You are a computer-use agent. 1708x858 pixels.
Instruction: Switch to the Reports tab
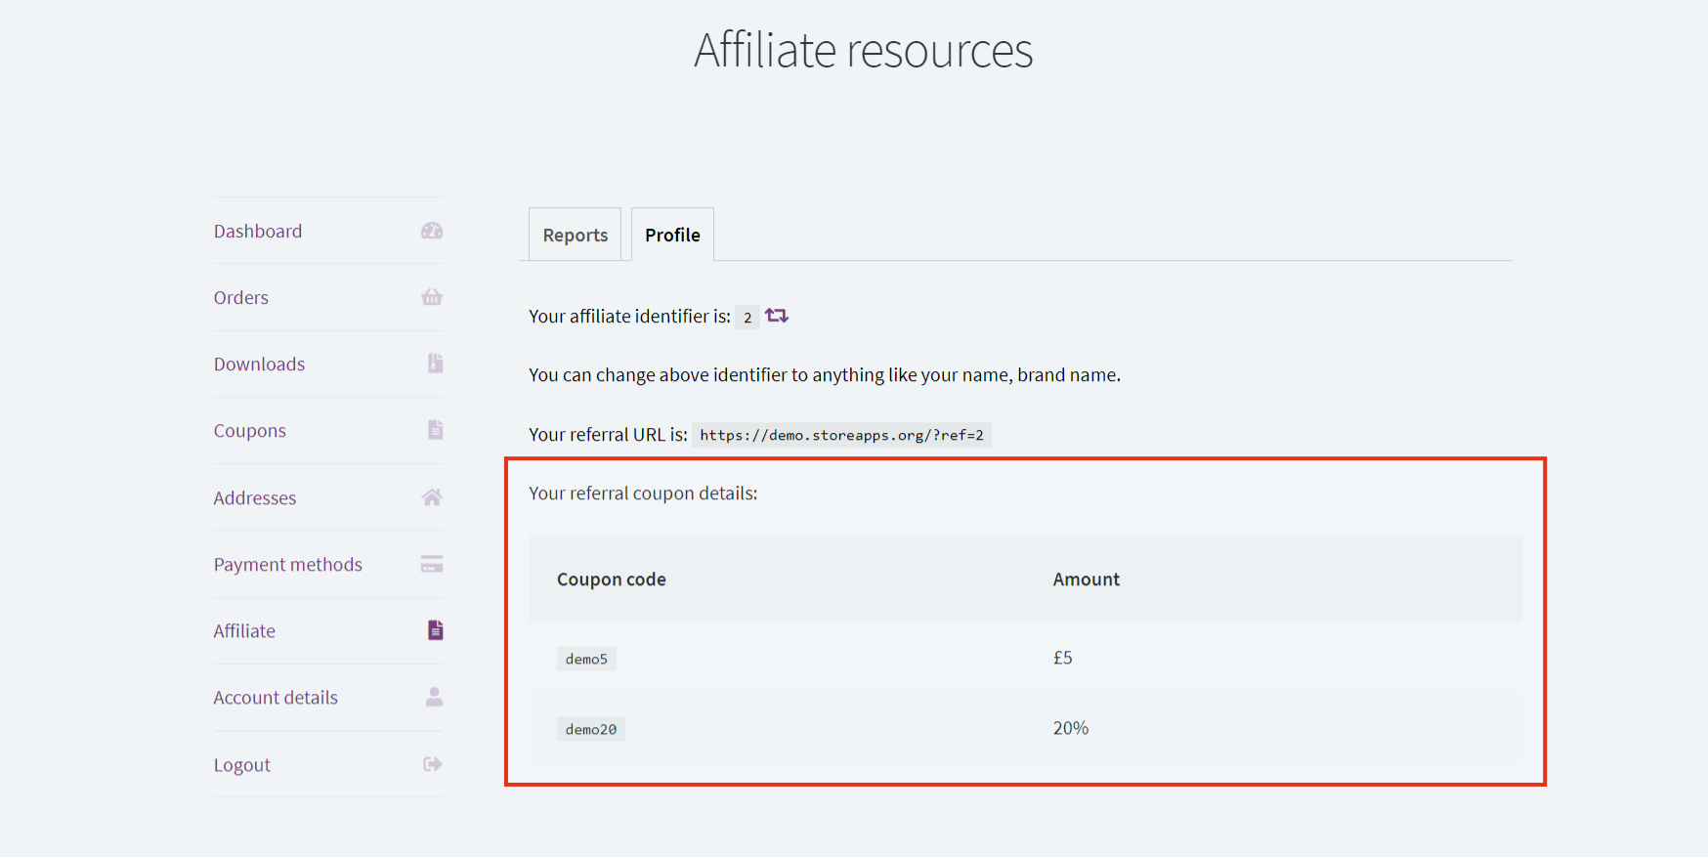click(575, 235)
